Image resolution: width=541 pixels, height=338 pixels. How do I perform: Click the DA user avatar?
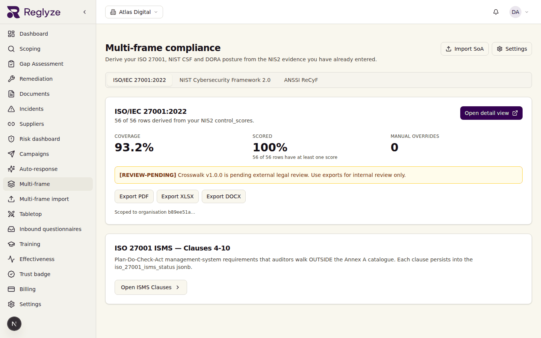pyautogui.click(x=515, y=12)
